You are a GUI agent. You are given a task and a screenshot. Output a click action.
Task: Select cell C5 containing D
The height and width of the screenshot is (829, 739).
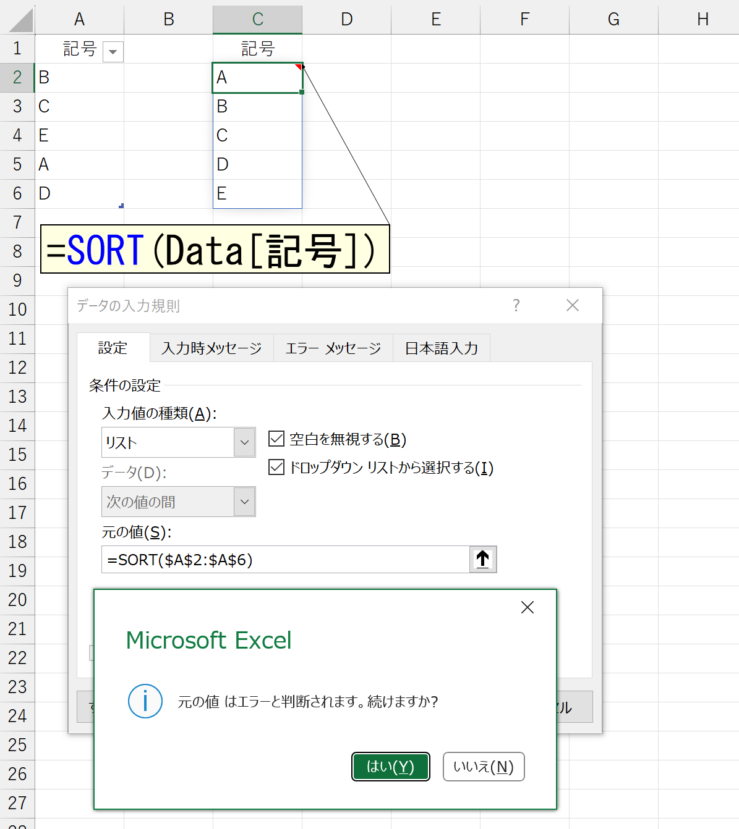[x=258, y=165]
